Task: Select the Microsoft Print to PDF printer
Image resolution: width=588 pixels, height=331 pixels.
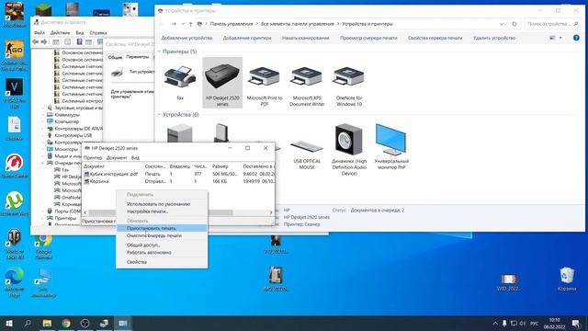Action: (x=265, y=85)
